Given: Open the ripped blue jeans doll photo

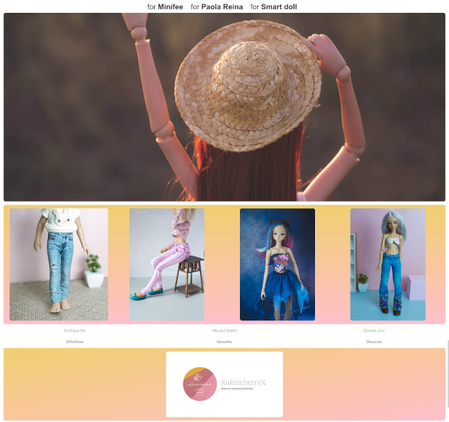Looking at the screenshot, I should point(59,265).
